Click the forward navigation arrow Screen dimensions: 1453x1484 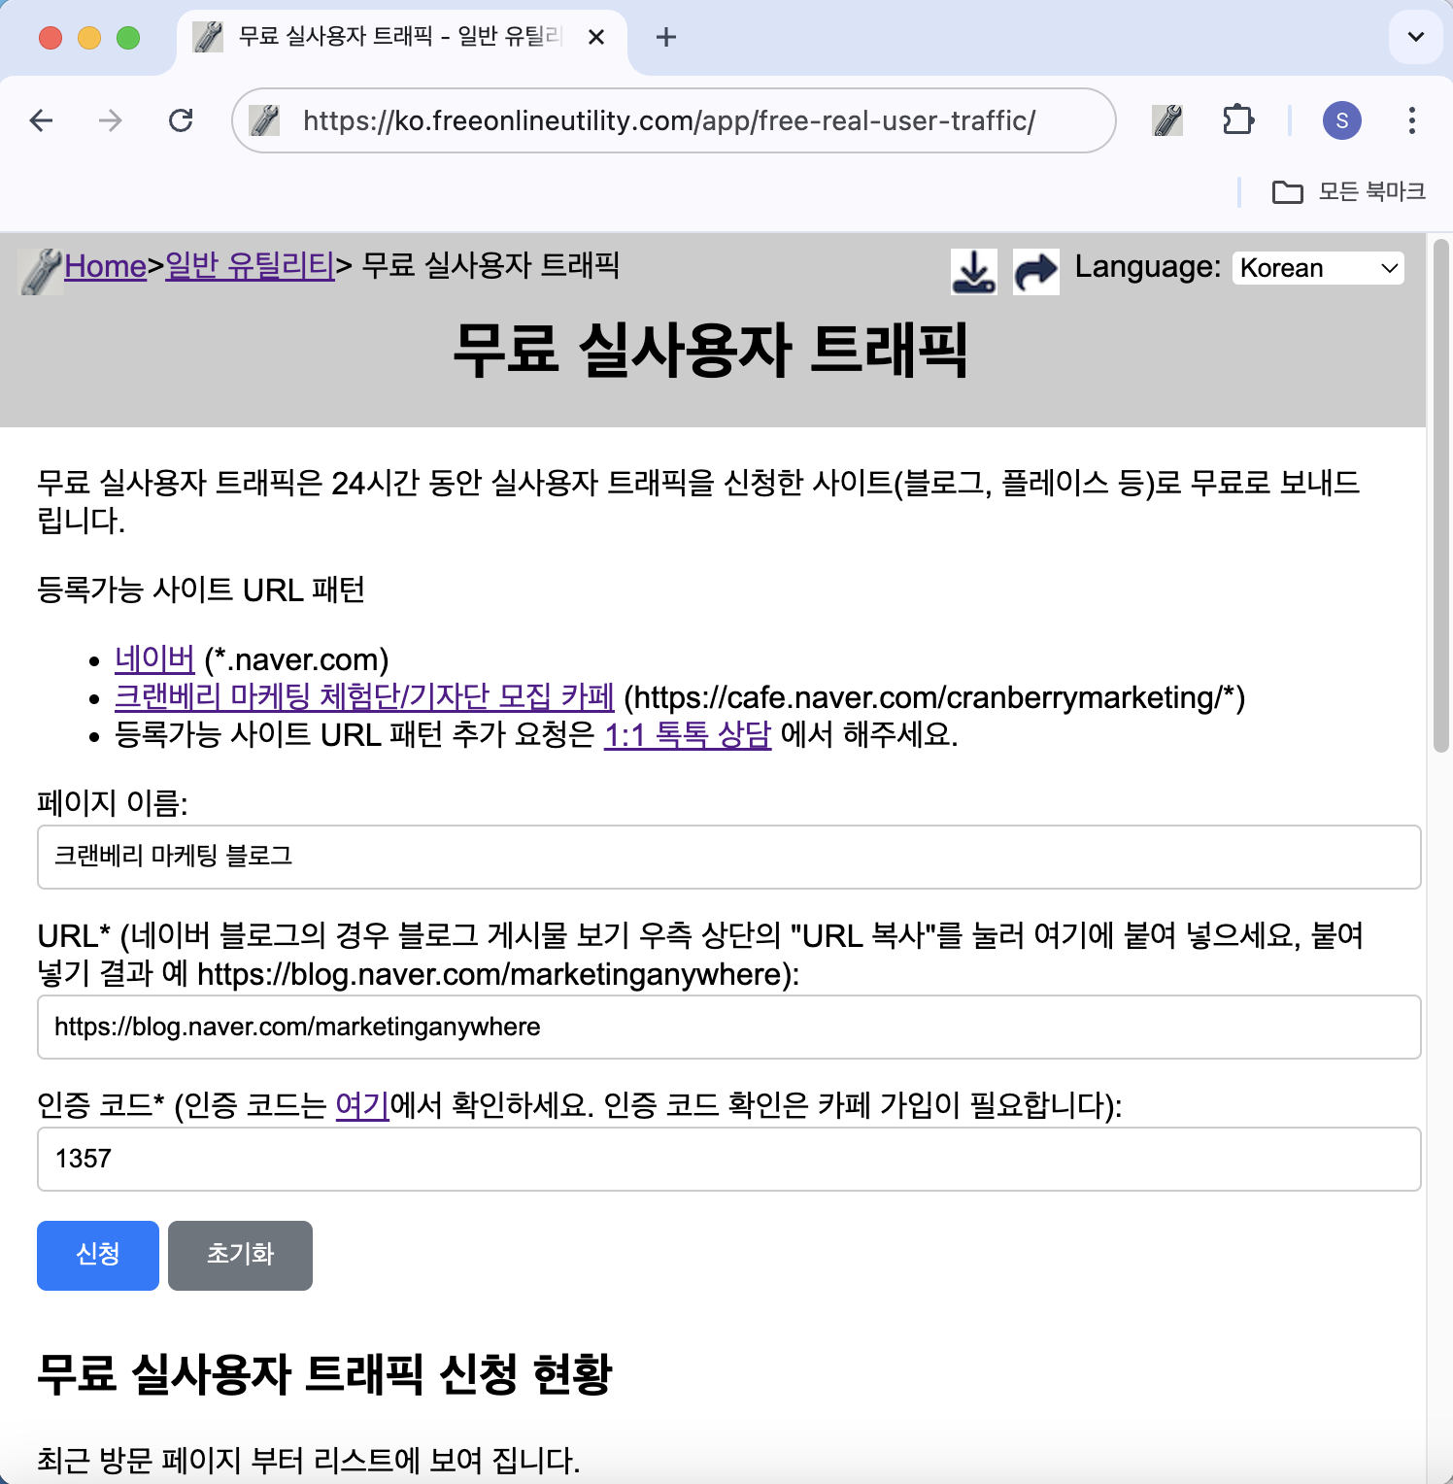pyautogui.click(x=111, y=120)
